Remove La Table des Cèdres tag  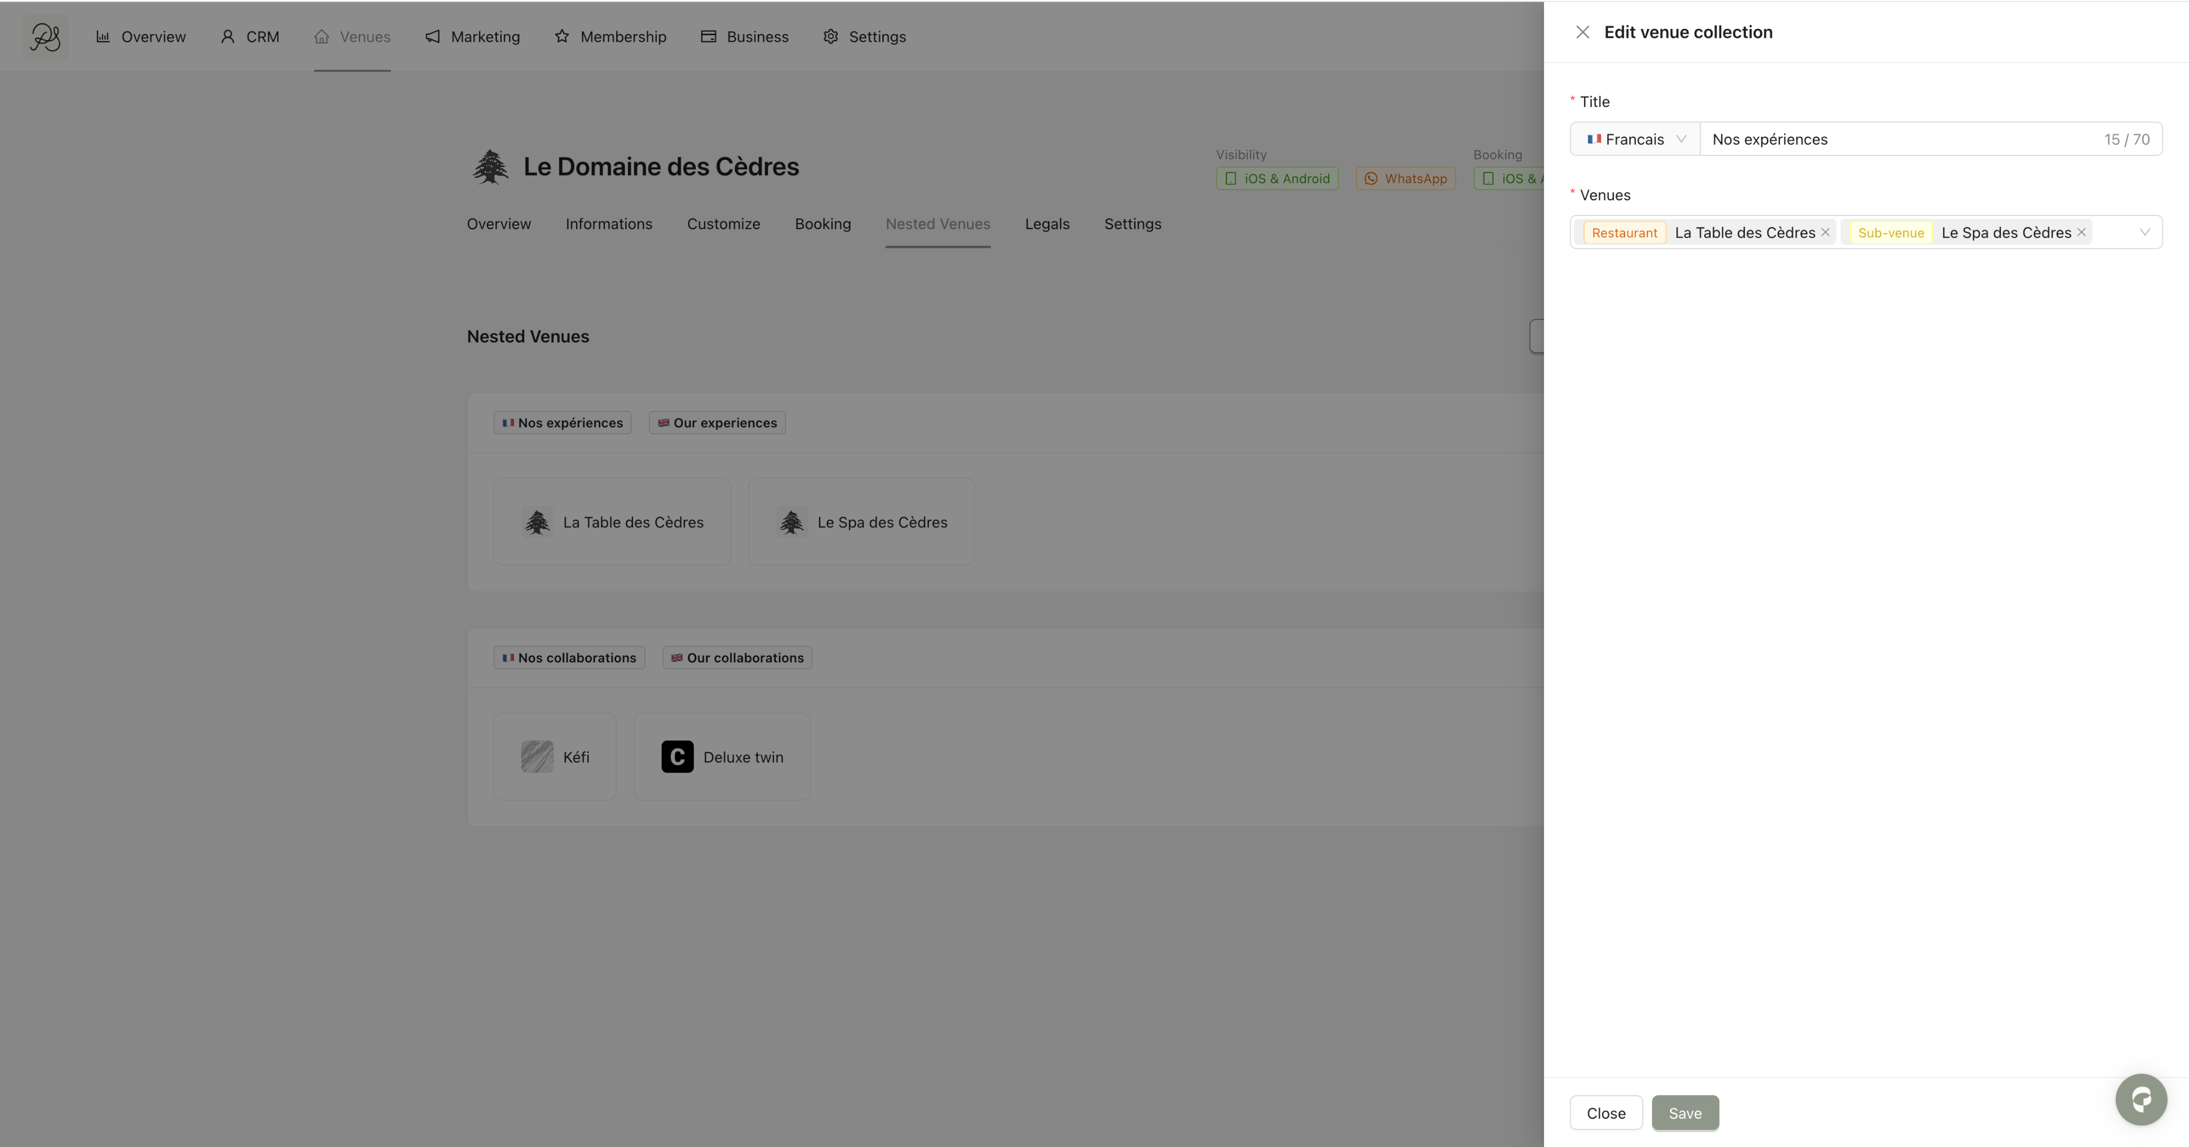point(1825,232)
